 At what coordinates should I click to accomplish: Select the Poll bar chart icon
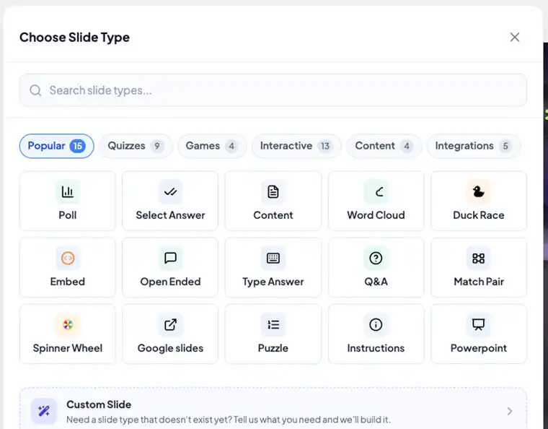pos(68,192)
